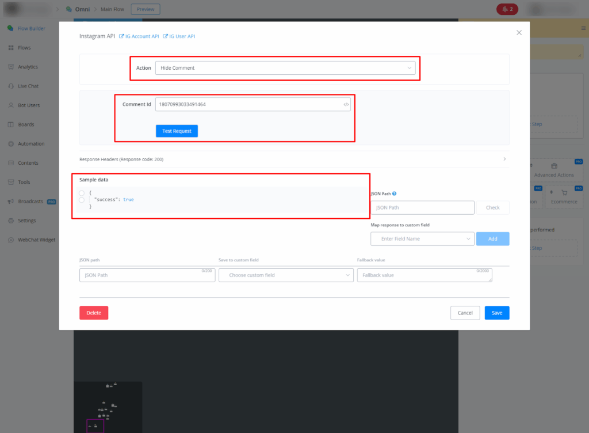Open the Choose custom field dropdown
The width and height of the screenshot is (589, 433).
[x=286, y=275]
